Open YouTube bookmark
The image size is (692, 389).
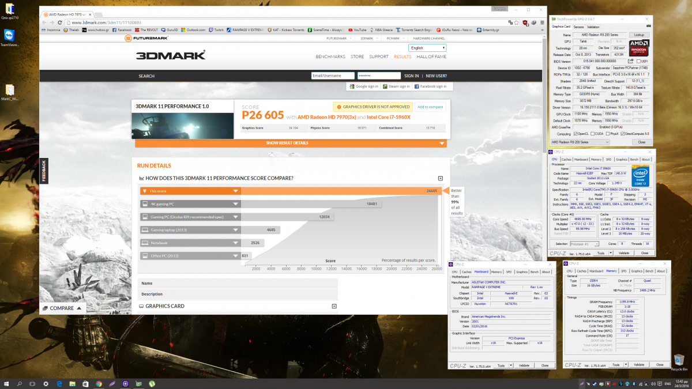pyautogui.click(x=358, y=29)
